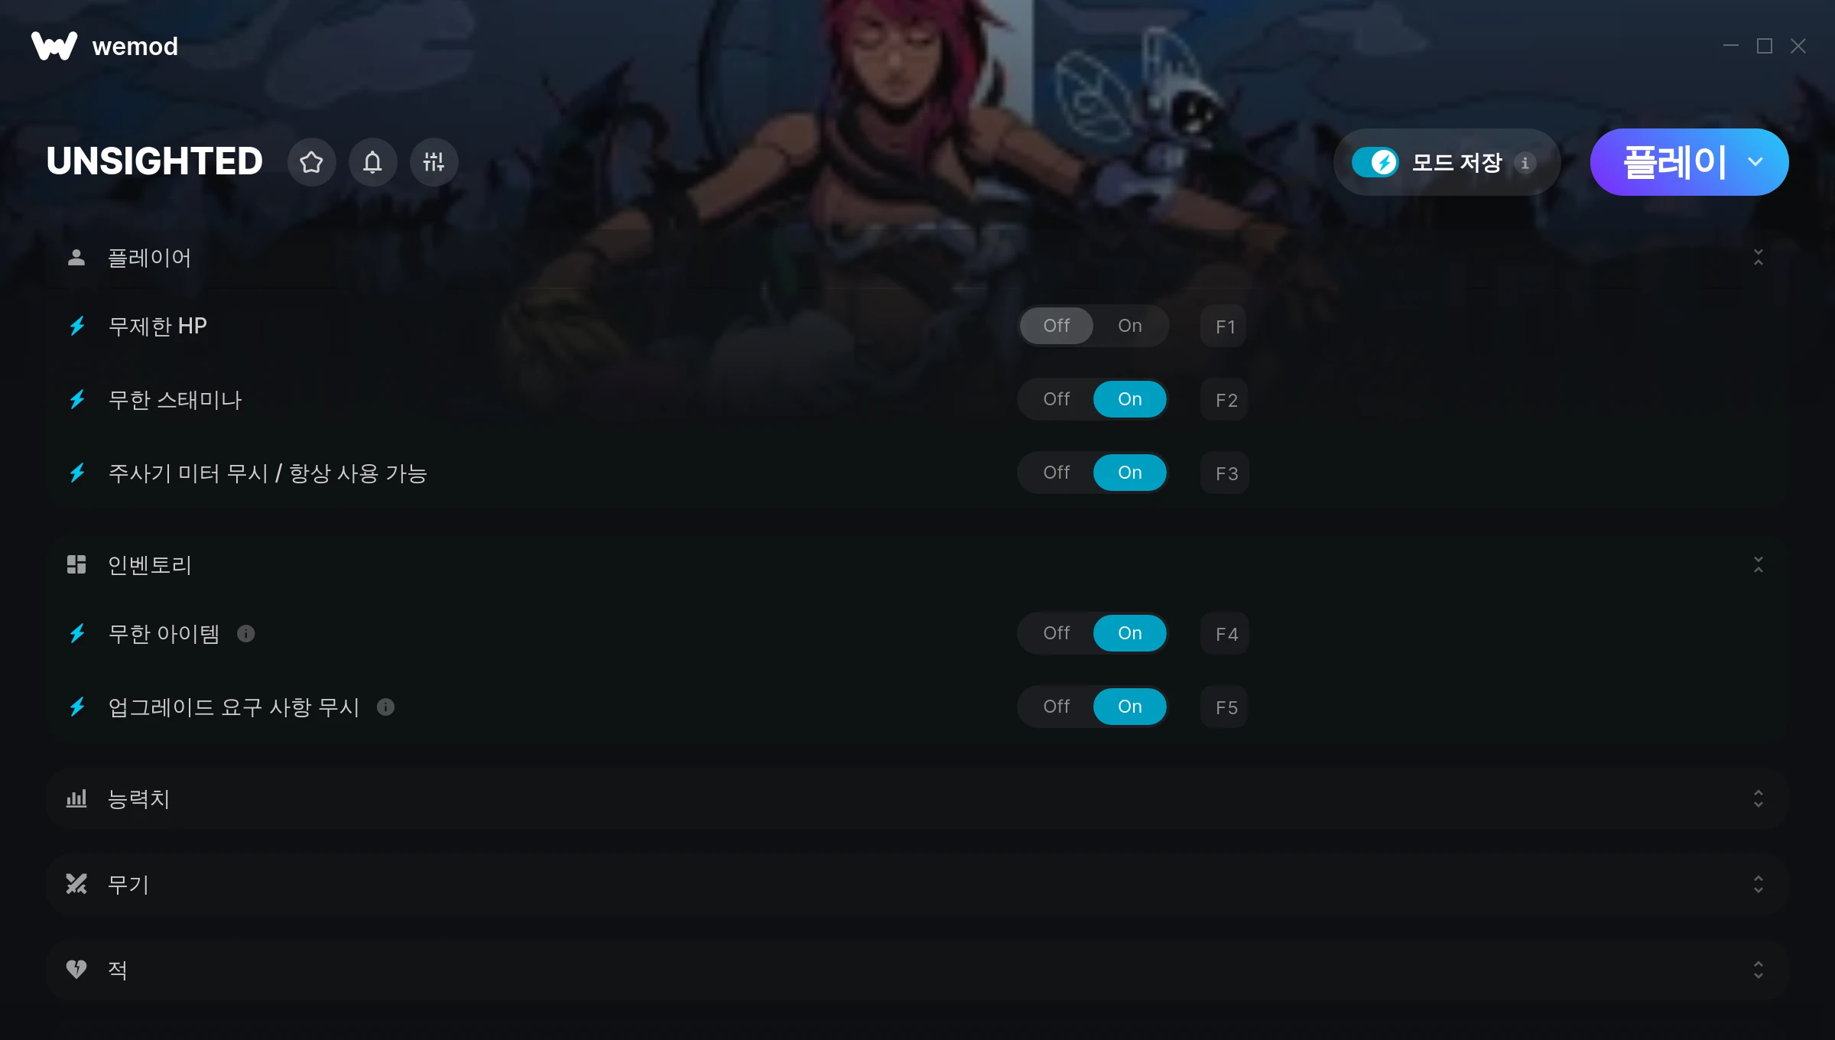The image size is (1835, 1040).
Task: Click the 플레이 button
Action: [x=1673, y=162]
